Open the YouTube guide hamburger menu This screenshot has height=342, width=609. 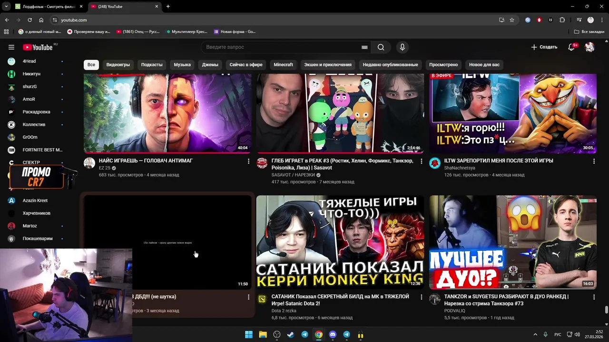coord(11,47)
